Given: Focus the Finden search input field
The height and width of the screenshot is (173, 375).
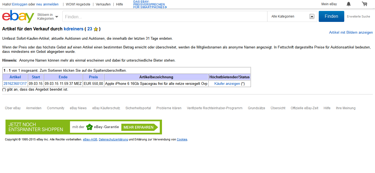Looking at the screenshot, I should (165, 16).
